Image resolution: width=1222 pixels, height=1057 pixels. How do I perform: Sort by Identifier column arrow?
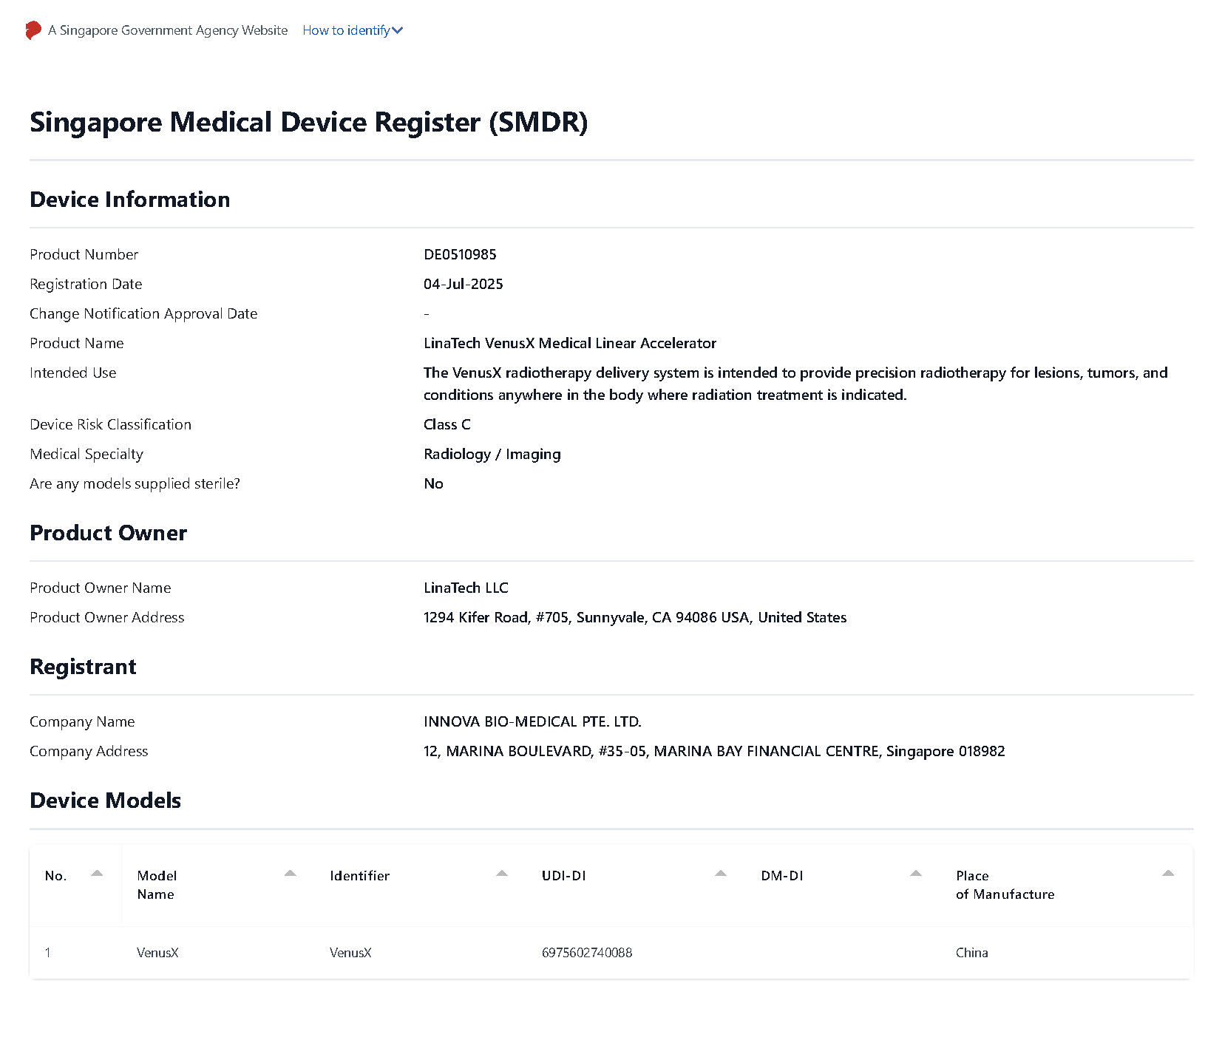(x=502, y=874)
